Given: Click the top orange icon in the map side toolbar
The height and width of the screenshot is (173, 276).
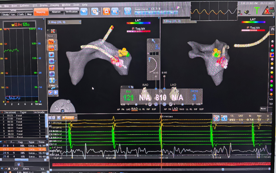Looking at the screenshot, I should (x=51, y=42).
